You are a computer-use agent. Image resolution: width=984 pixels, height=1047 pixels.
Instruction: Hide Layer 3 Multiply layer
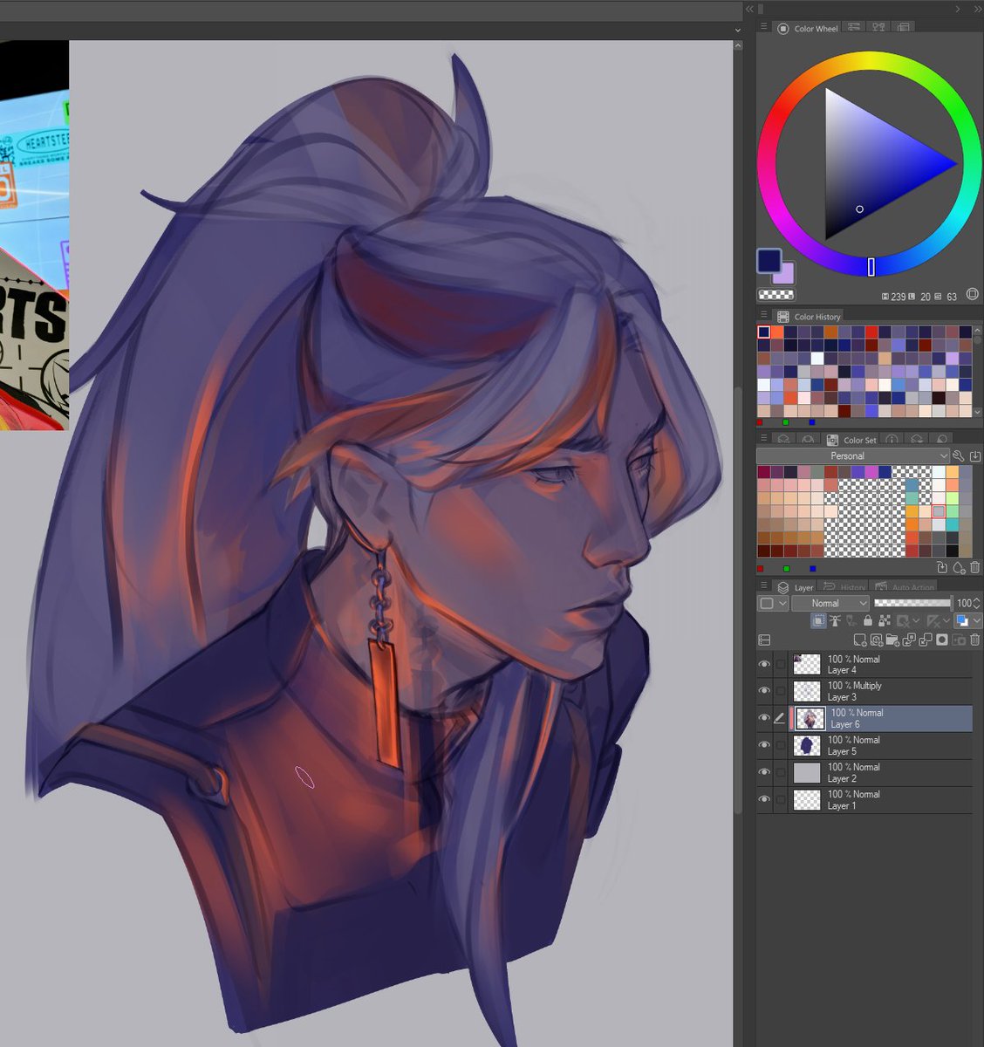click(x=764, y=692)
